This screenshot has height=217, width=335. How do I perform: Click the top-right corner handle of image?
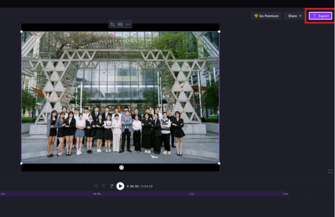point(219,31)
